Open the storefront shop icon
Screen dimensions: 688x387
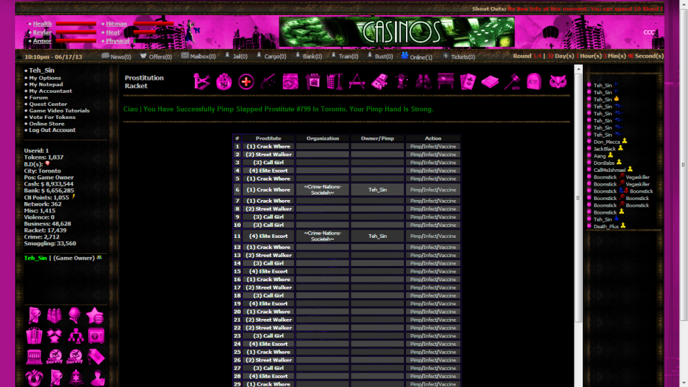pyautogui.click(x=34, y=357)
